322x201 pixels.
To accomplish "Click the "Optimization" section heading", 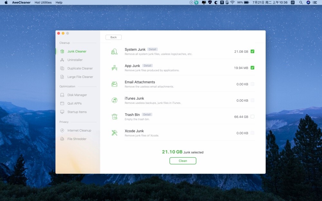I will 67,87.
